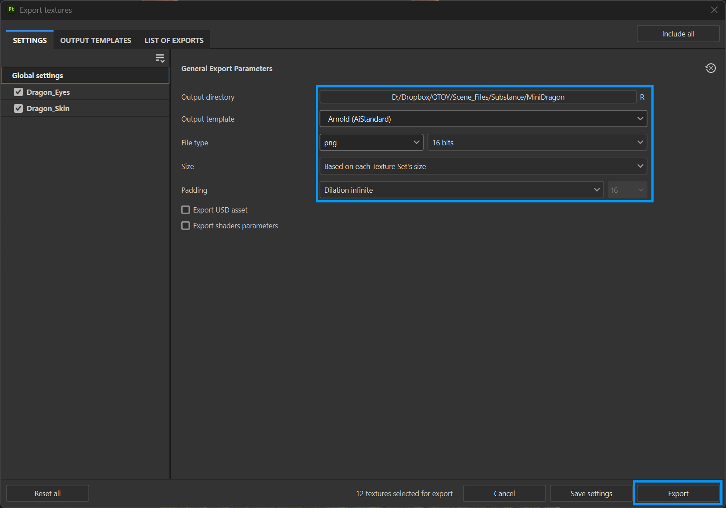Click the reset parameters icon
The width and height of the screenshot is (726, 508).
[x=710, y=68]
